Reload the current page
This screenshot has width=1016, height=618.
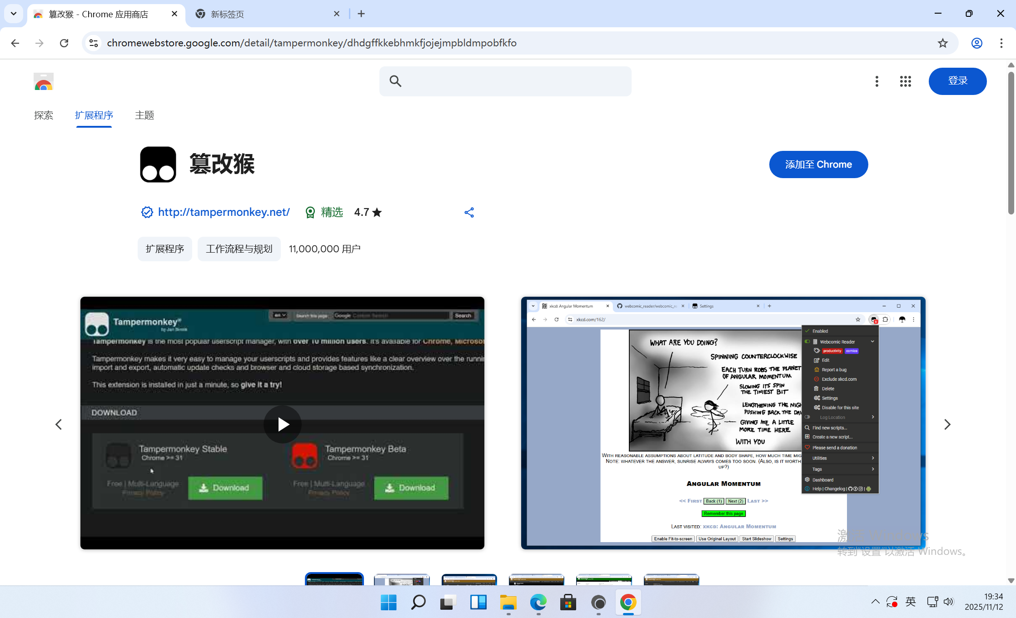(64, 43)
